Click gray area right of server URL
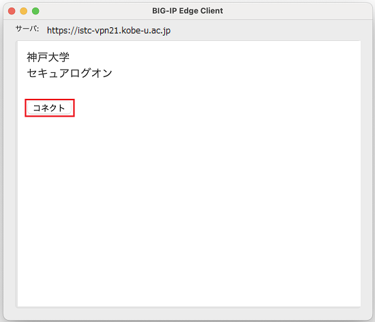 click(270, 30)
